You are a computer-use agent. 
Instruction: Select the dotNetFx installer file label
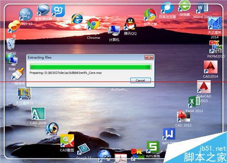(x=119, y=90)
